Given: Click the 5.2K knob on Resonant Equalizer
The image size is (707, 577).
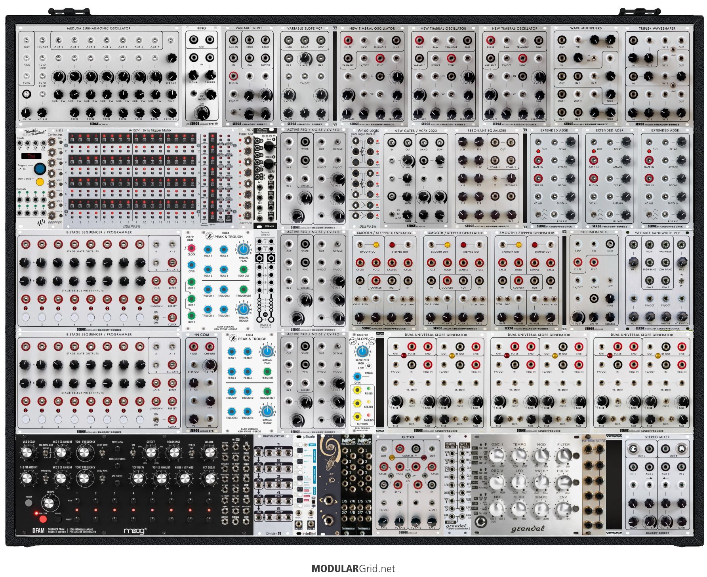Looking at the screenshot, I should click(463, 142).
